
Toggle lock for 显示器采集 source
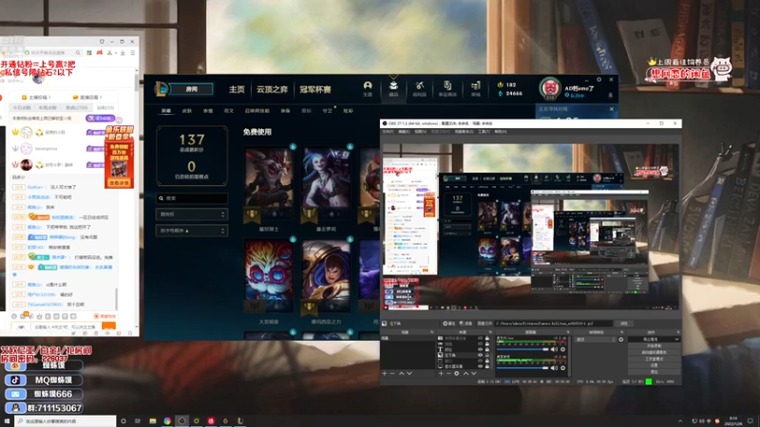tap(487, 366)
